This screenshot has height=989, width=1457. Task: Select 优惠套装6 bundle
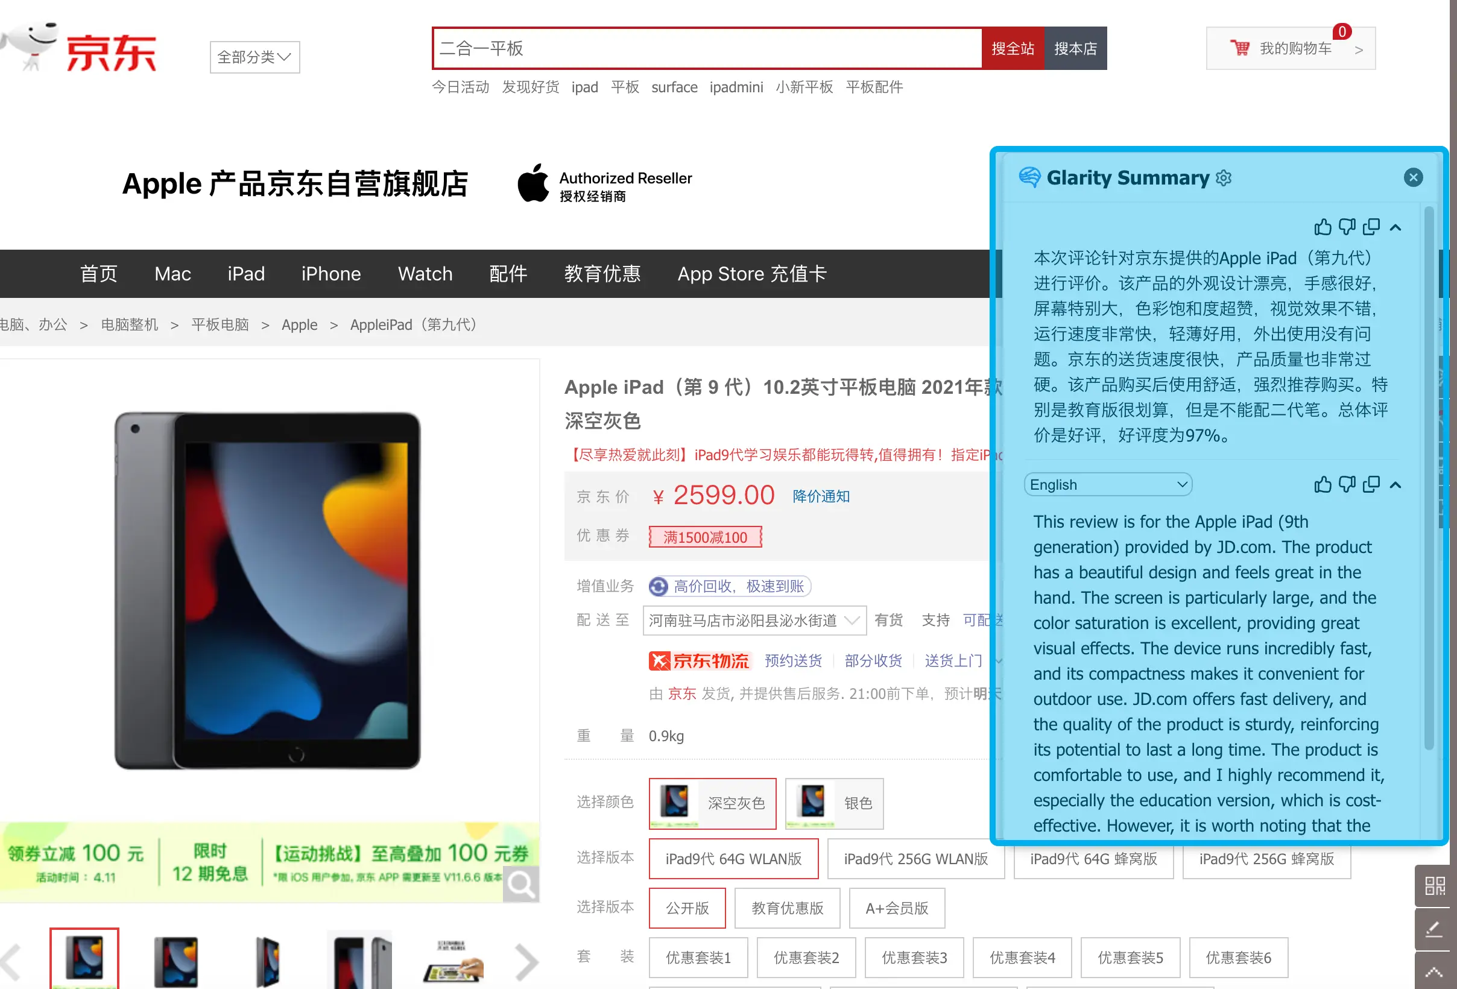pyautogui.click(x=1238, y=958)
